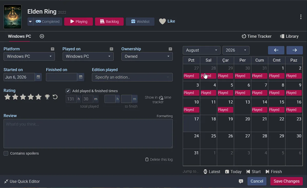Click the to finish hours field
This screenshot has width=307, height=188.
110,99
